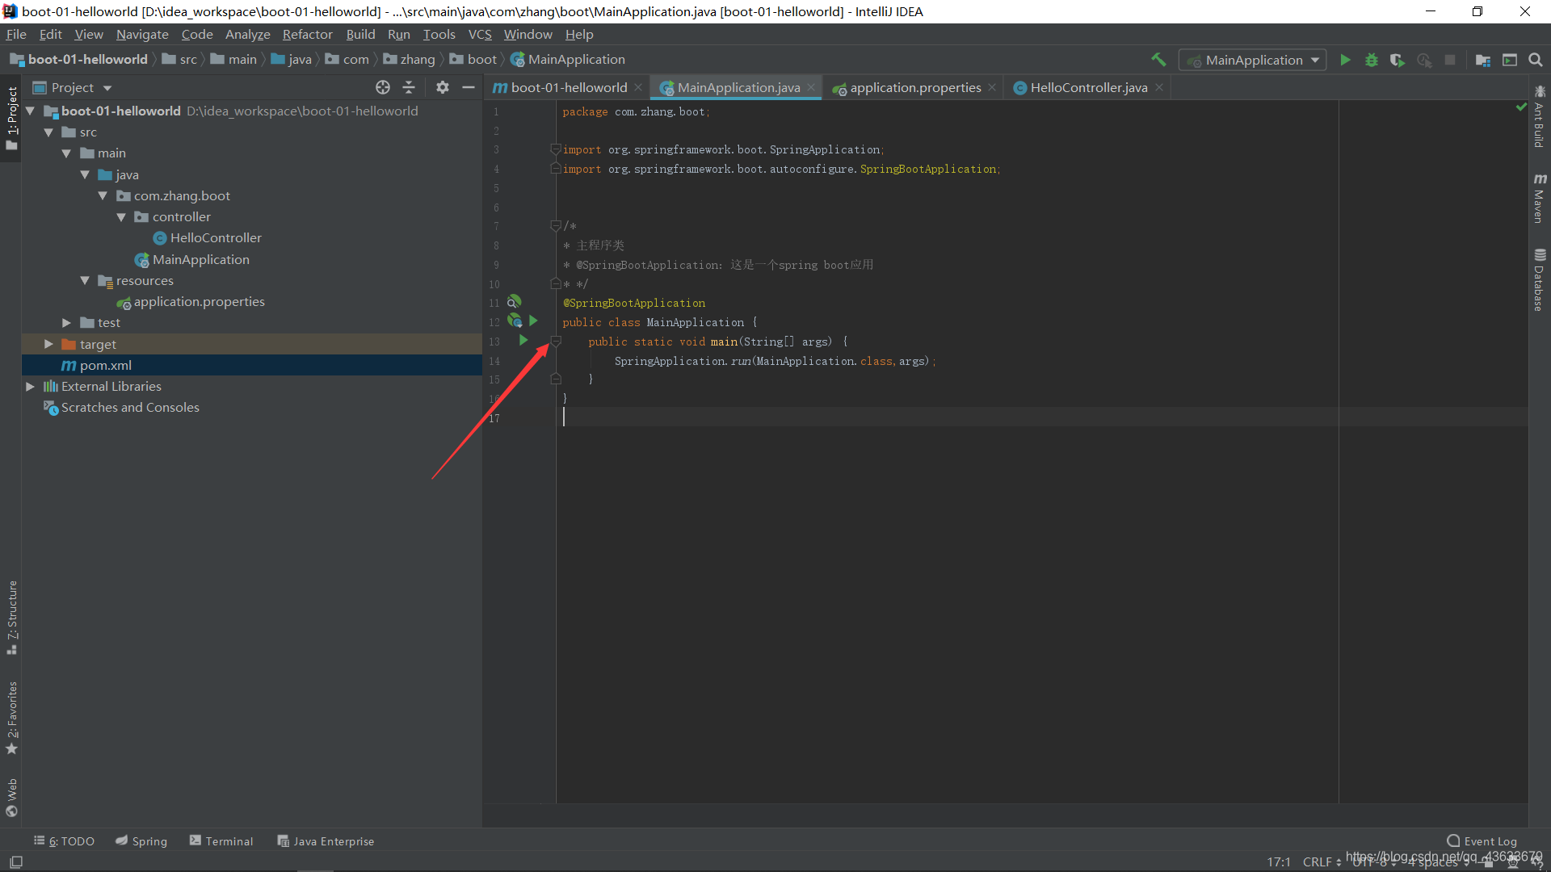This screenshot has height=872, width=1551.
Task: Collapse the com.zhang.boot package
Action: [103, 195]
